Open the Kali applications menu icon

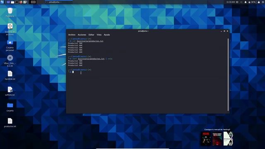(x=2, y=2)
